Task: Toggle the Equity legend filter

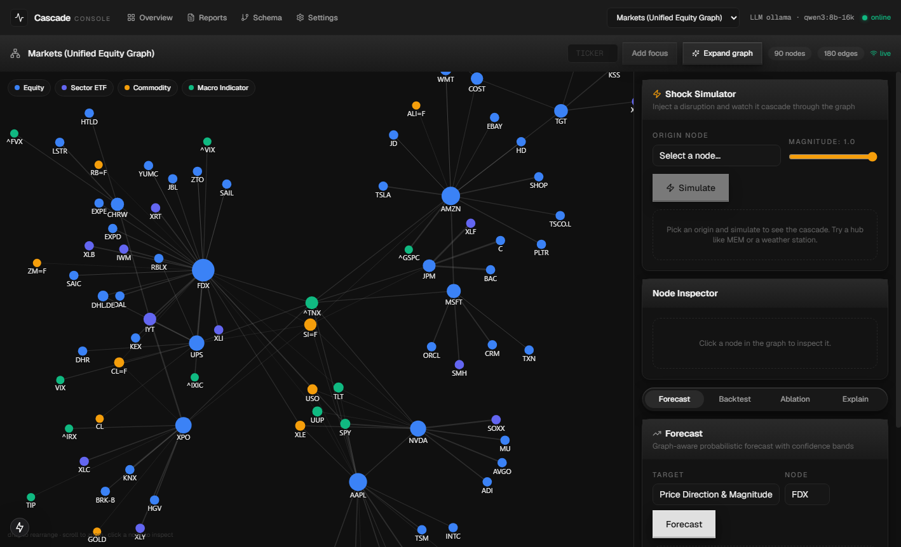Action: pos(29,88)
